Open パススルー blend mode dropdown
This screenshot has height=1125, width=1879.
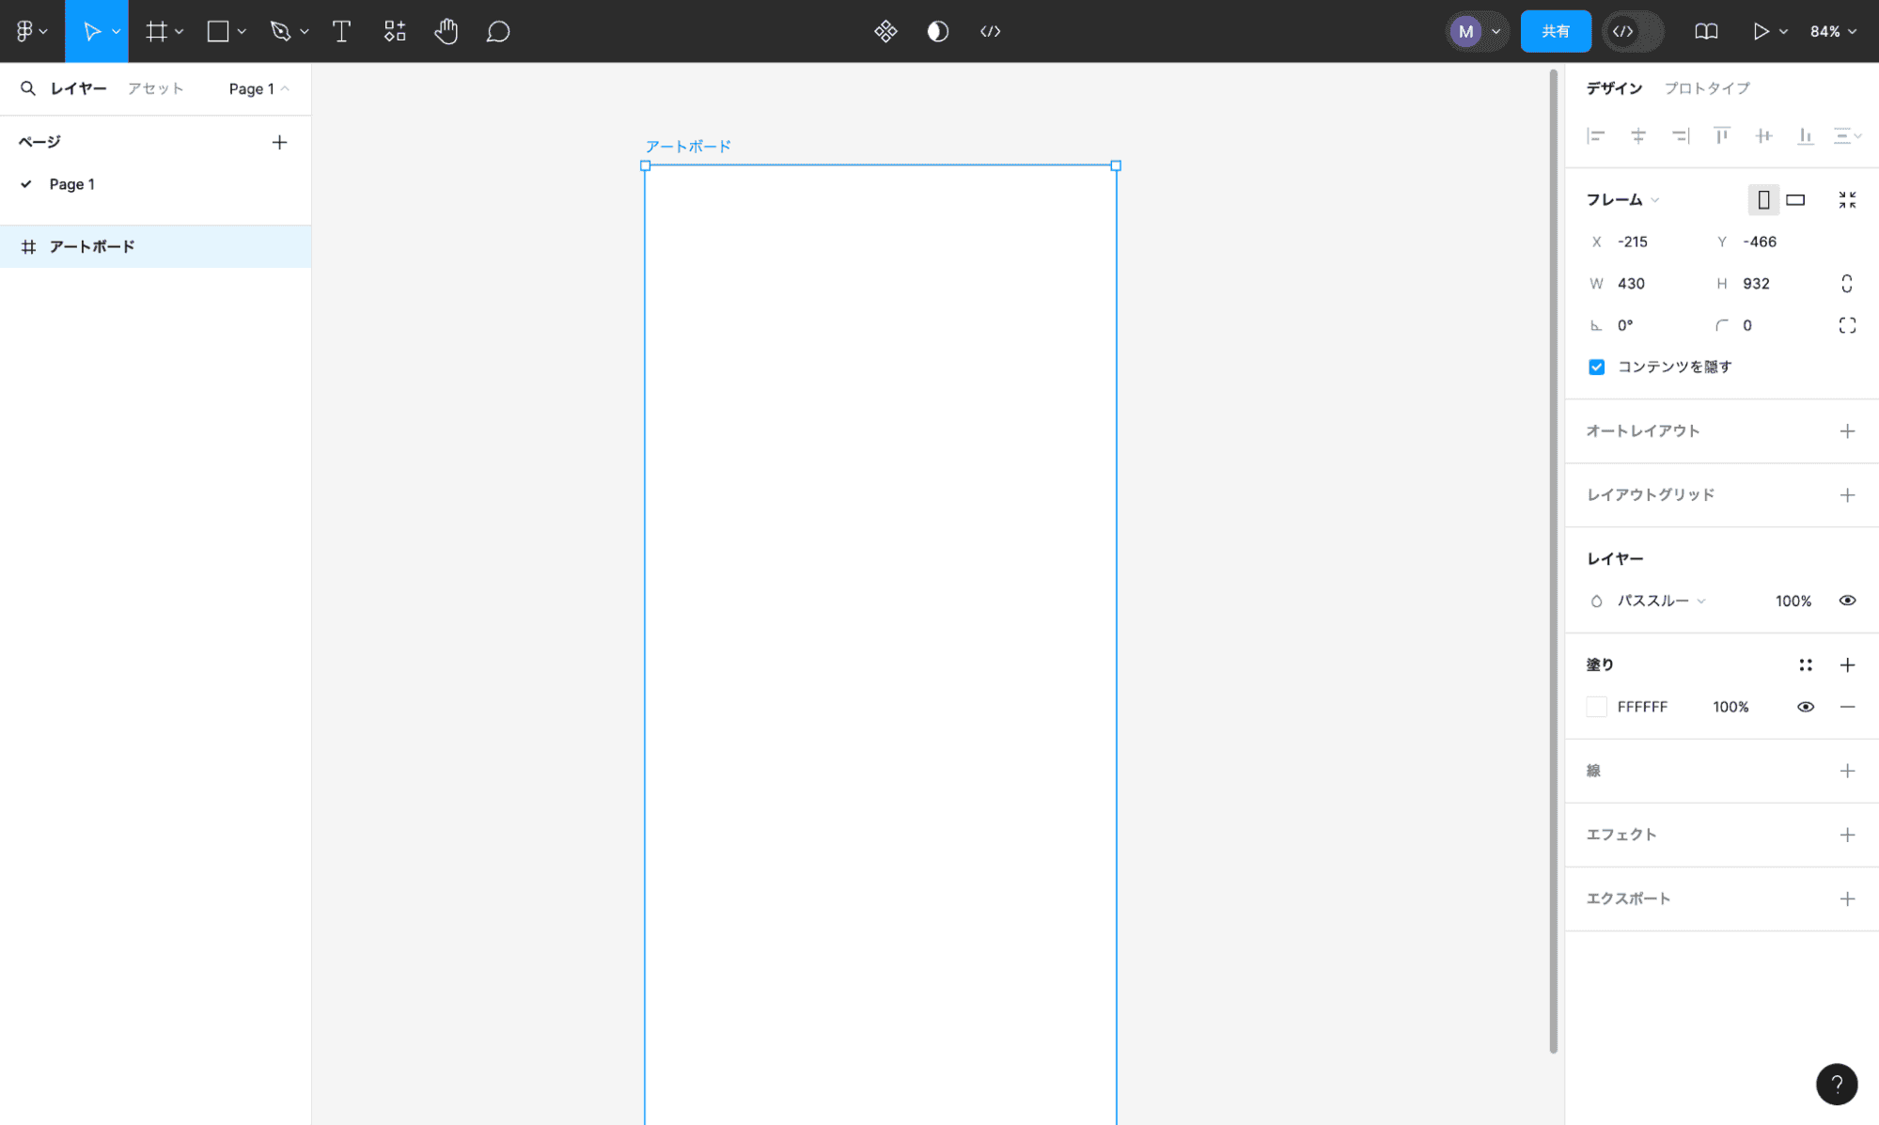point(1660,601)
